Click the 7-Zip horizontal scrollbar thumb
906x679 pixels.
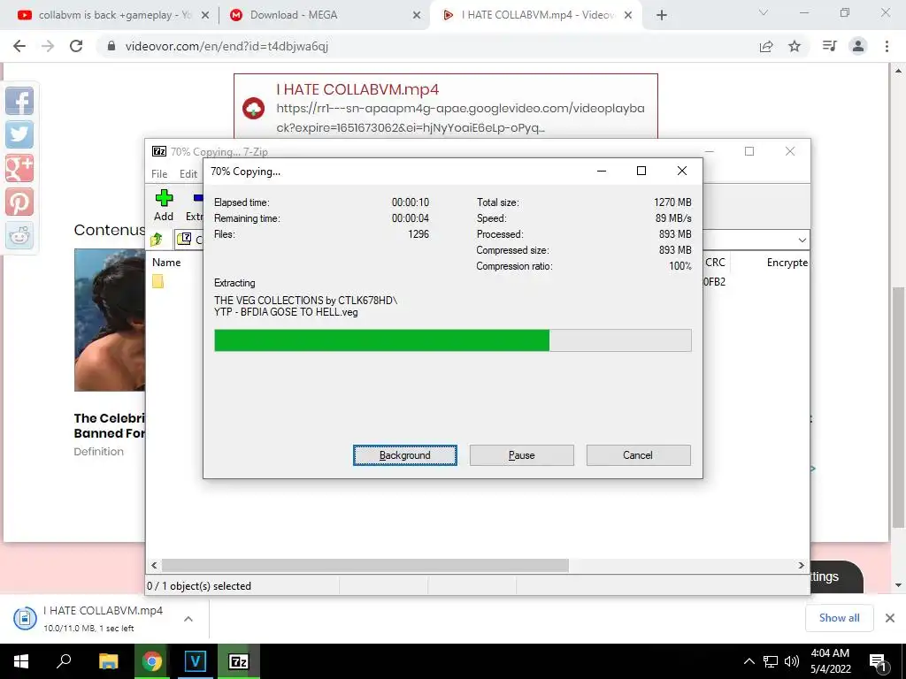(365, 565)
